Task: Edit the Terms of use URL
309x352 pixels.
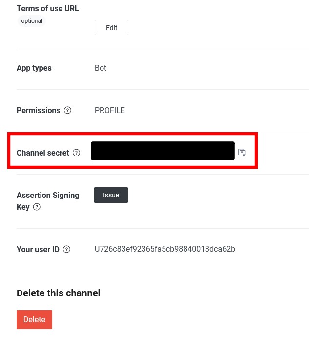Action: tap(111, 28)
